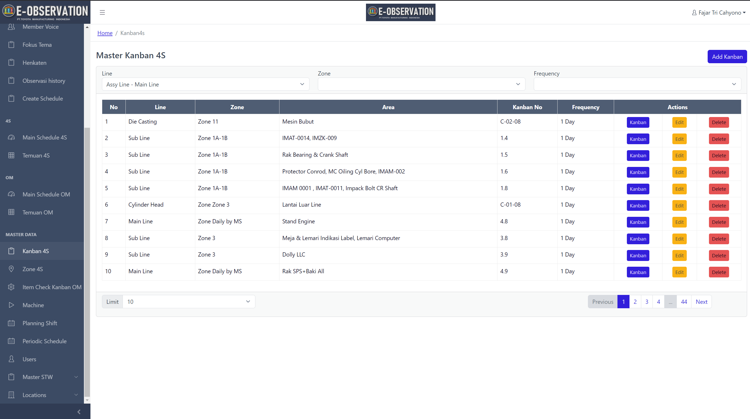Click the Henkaten clipboard icon

(11, 62)
